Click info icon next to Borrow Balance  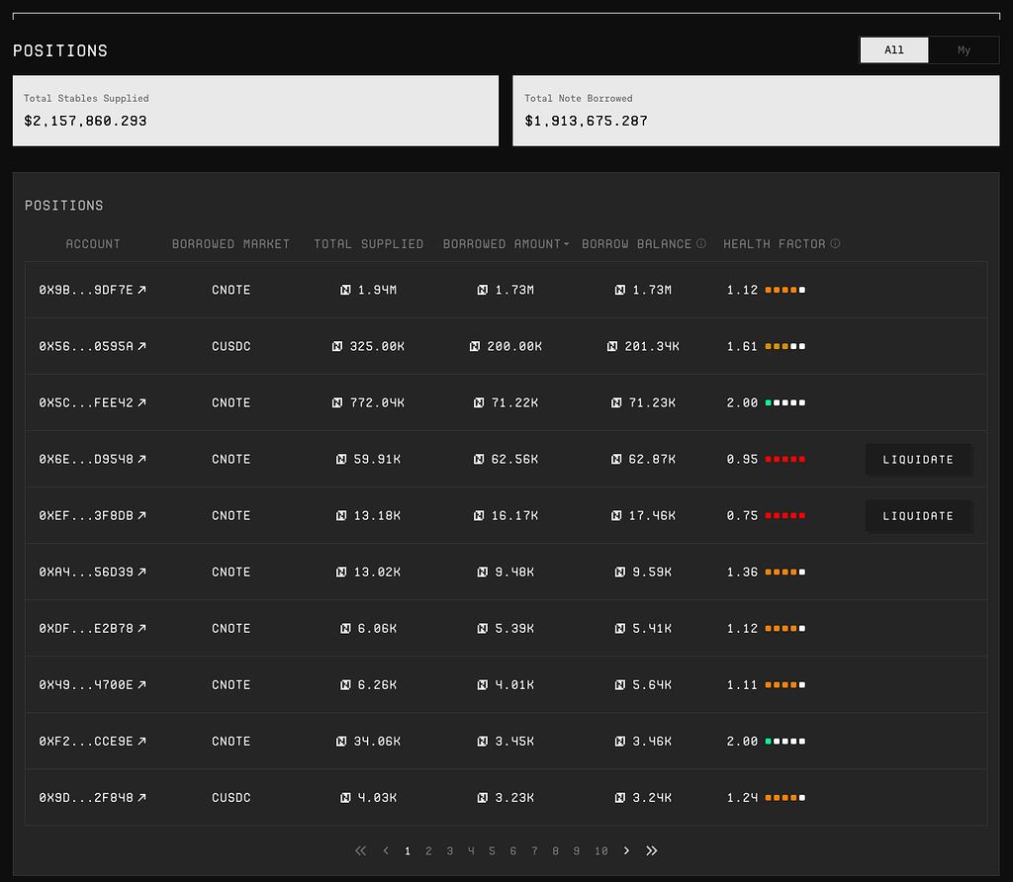click(701, 243)
